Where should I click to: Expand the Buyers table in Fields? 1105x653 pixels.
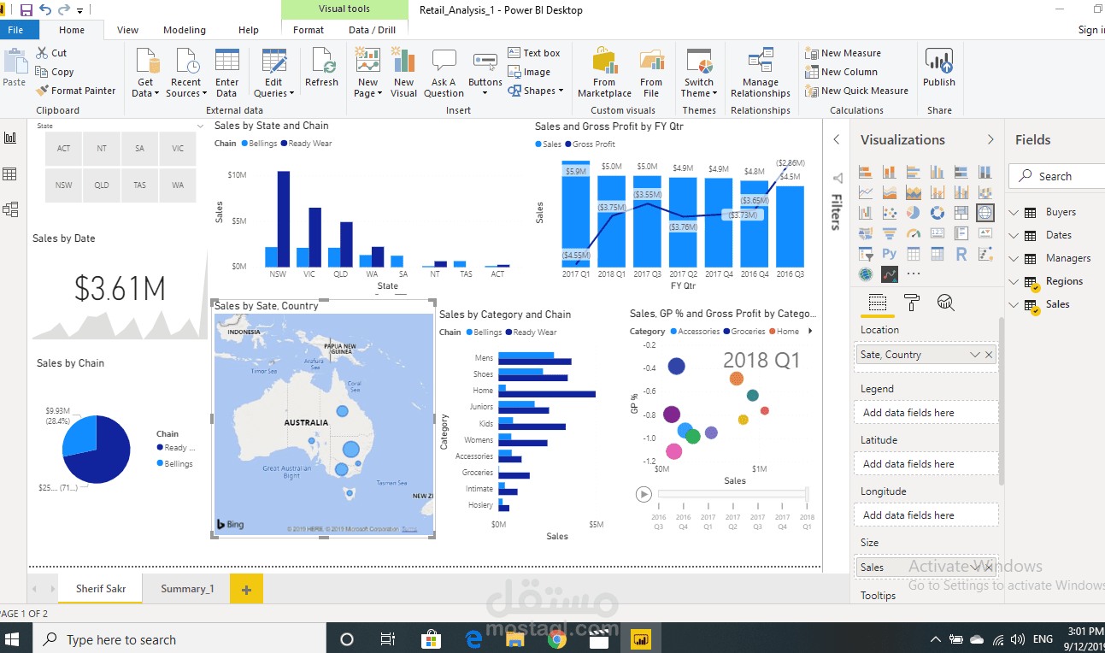1014,212
